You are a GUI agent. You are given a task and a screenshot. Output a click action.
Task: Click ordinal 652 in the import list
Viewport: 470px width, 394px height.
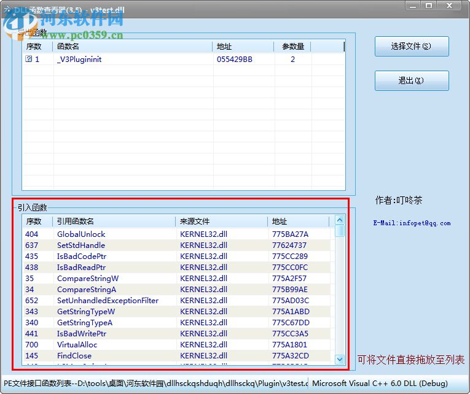[x=31, y=300]
